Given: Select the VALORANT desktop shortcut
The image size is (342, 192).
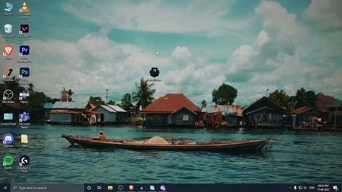Looking at the screenshot, I should tap(25, 30).
